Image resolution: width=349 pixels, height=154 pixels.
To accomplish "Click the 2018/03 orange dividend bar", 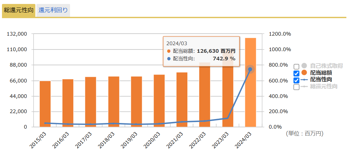I will [114, 102].
